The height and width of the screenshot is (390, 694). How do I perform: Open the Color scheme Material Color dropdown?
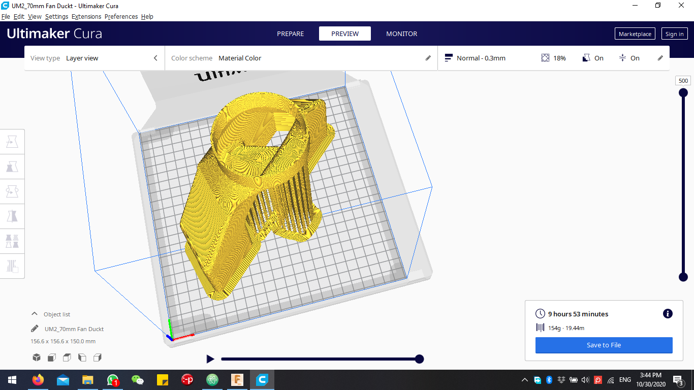coord(301,58)
